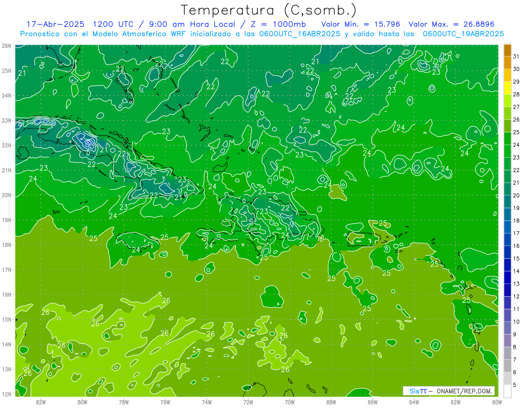Click the legend value 20 label
This screenshot has height=408, width=528.
[x=516, y=195]
